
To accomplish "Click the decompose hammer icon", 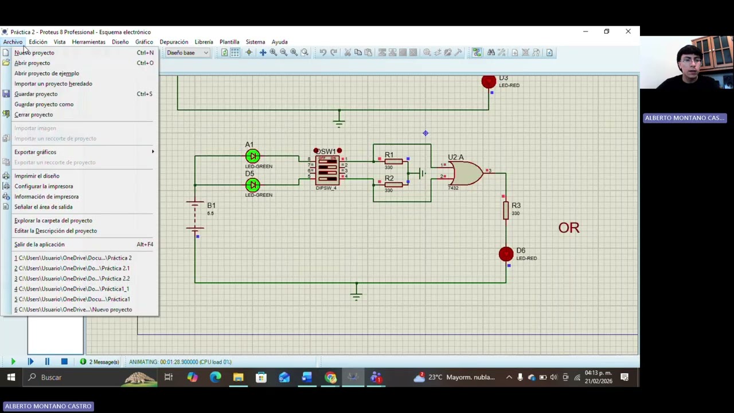I will 458,52.
